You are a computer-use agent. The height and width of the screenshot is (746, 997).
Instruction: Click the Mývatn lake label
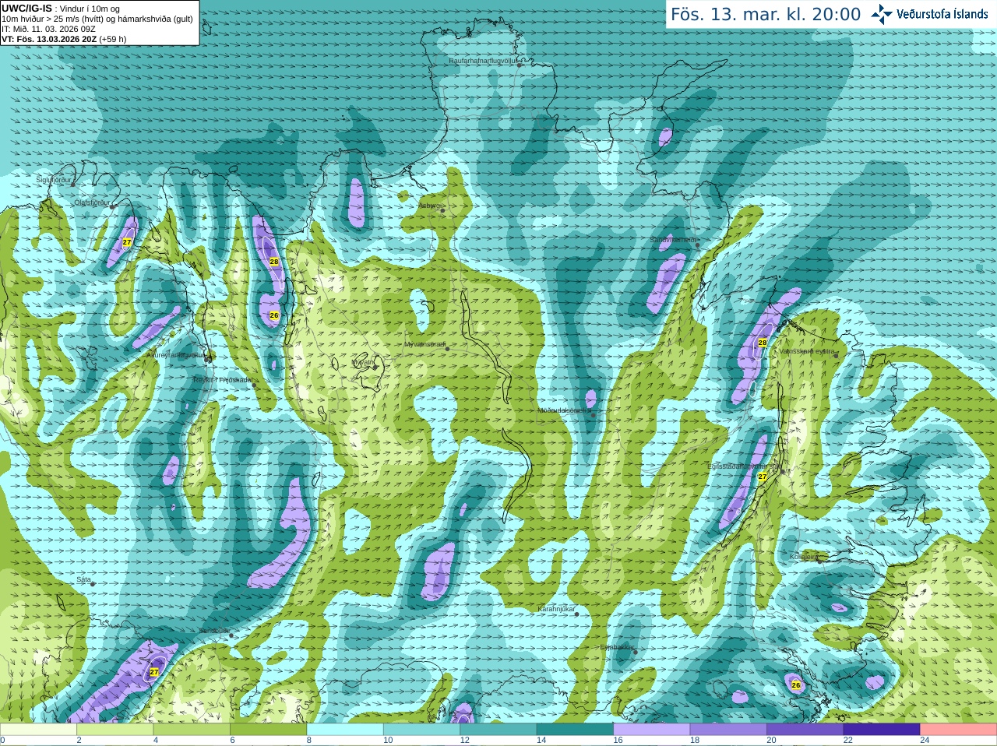coord(363,362)
